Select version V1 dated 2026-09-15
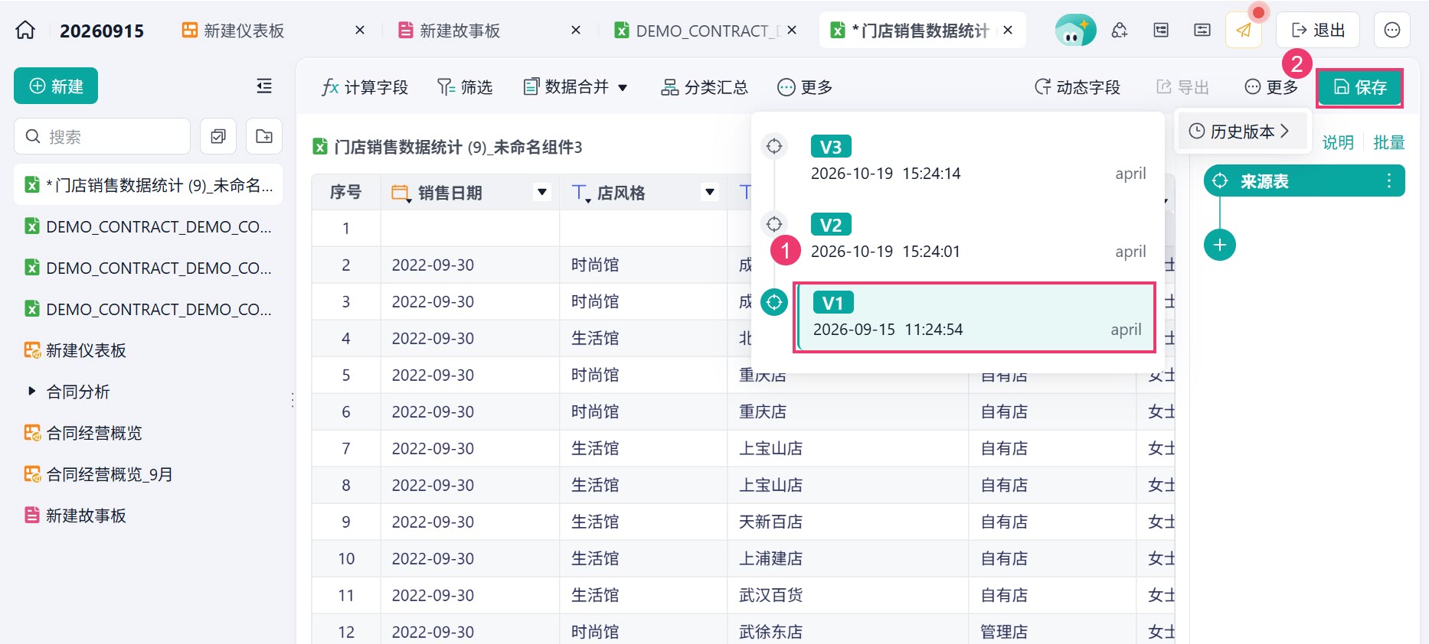 click(974, 317)
